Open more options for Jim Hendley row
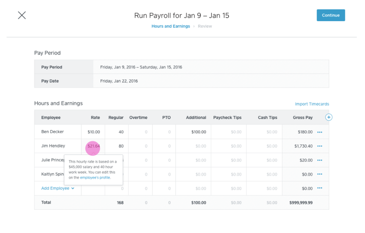This screenshot has height=233, width=365. click(x=320, y=146)
